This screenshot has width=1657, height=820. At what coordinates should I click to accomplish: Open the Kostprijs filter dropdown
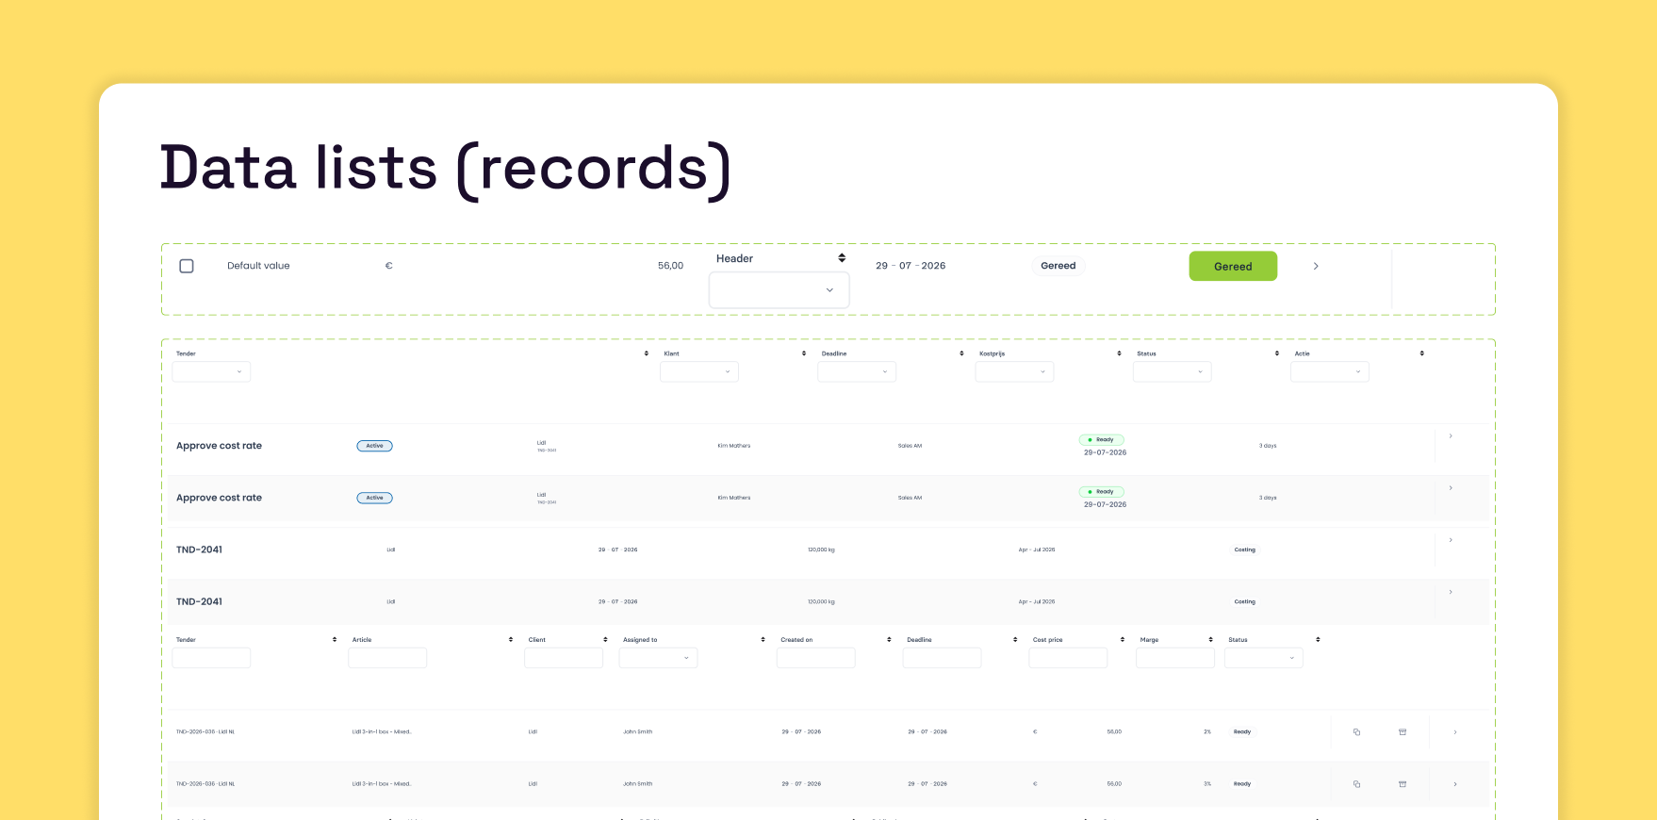click(x=1014, y=371)
